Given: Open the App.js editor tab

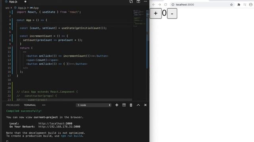Looking at the screenshot, I should click(13, 2).
